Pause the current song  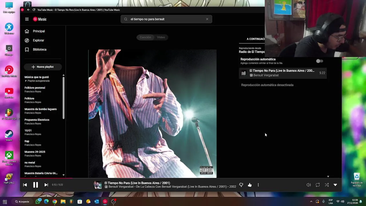[x=35, y=185]
